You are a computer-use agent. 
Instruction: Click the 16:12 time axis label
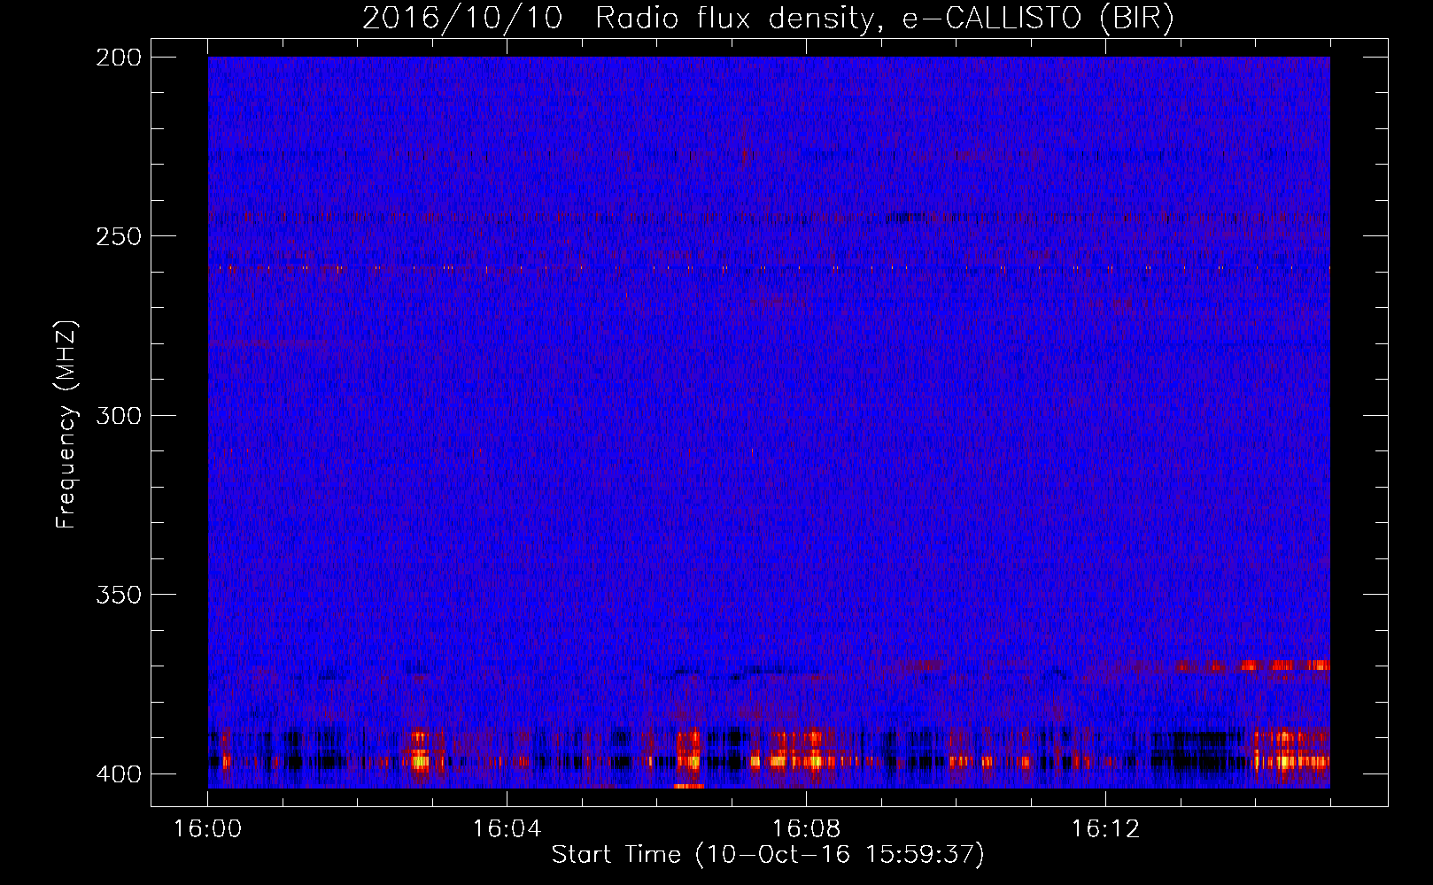[x=1105, y=829]
